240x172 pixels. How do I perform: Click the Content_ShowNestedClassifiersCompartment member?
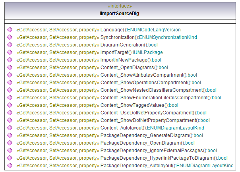(x=151, y=90)
